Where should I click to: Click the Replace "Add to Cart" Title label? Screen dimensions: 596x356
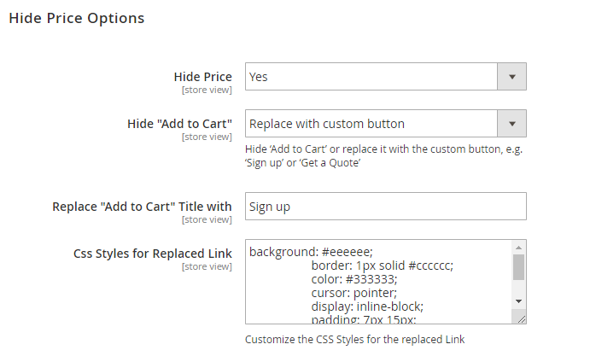coord(142,207)
